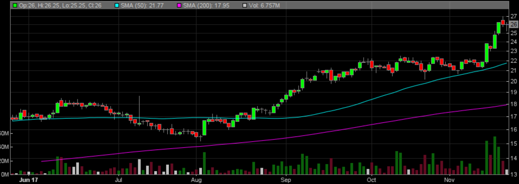This screenshot has height=184, width=519.
Task: Click the 24 price axis label
Action: point(514,42)
